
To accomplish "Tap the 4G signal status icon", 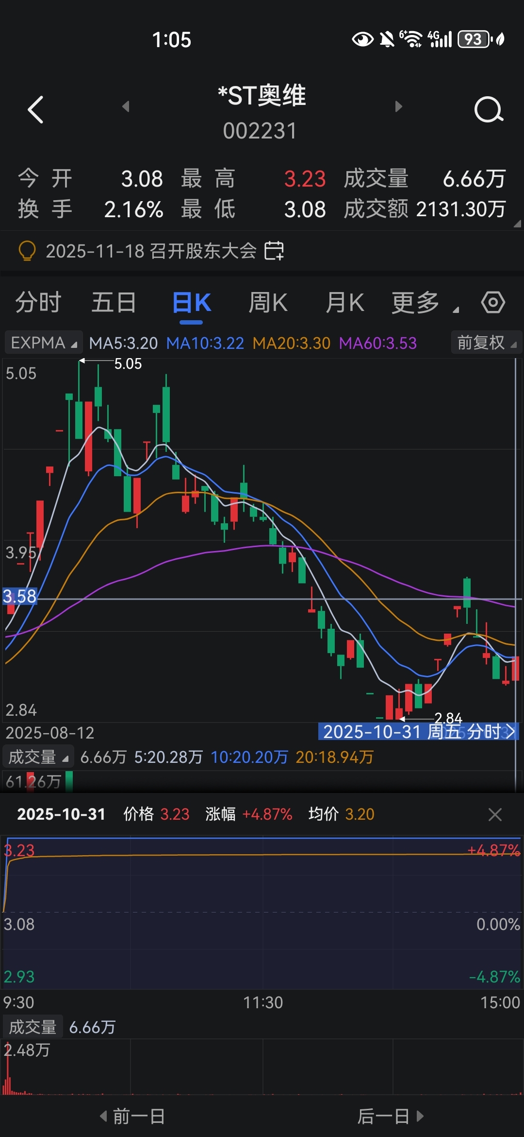I will coord(440,39).
